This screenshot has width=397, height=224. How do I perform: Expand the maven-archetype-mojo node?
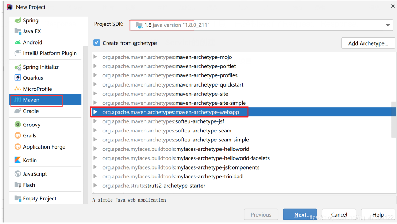tap(96, 57)
